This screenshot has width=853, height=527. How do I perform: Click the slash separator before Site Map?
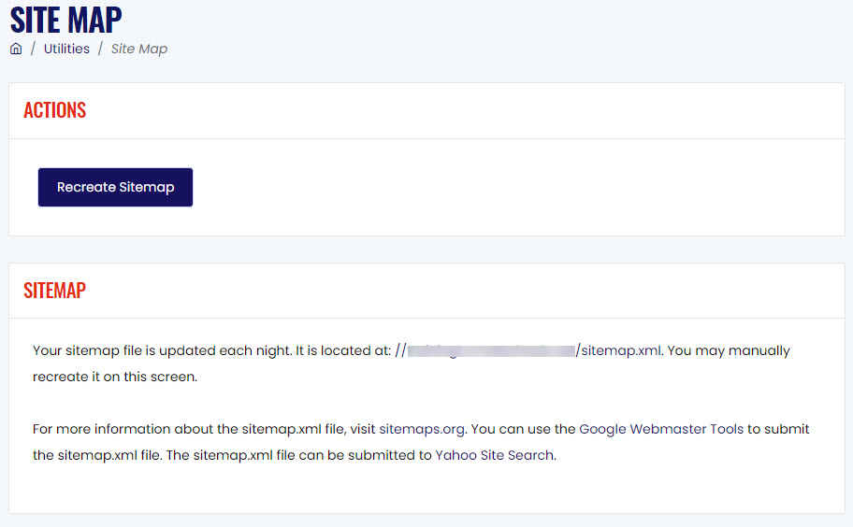(100, 49)
